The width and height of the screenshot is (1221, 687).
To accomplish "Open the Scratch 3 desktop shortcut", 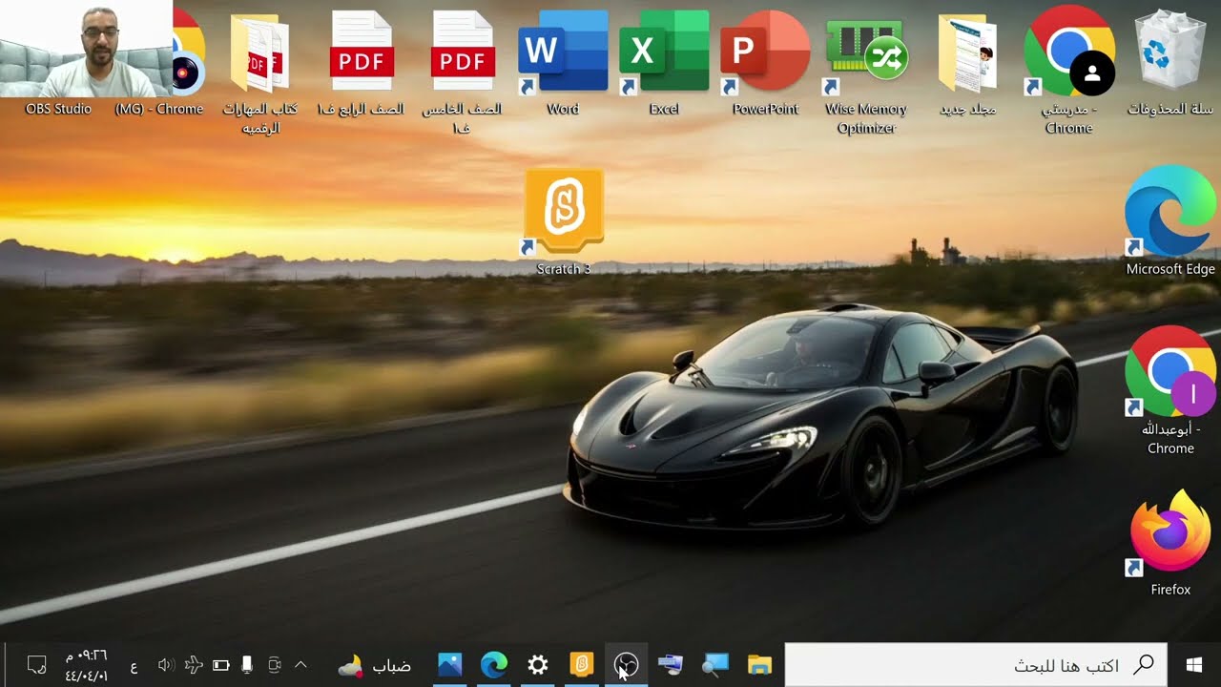I will [564, 214].
